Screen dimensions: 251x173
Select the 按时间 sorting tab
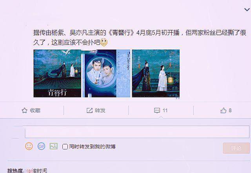(x=40, y=170)
